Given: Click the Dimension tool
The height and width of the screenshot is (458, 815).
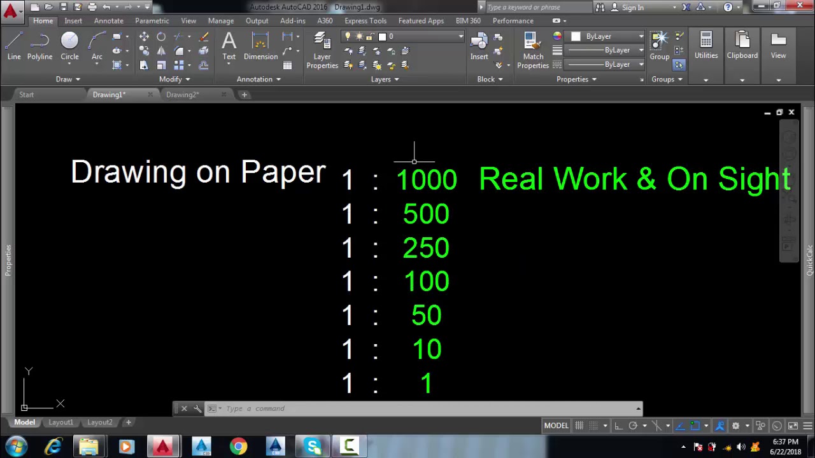Looking at the screenshot, I should [x=260, y=46].
